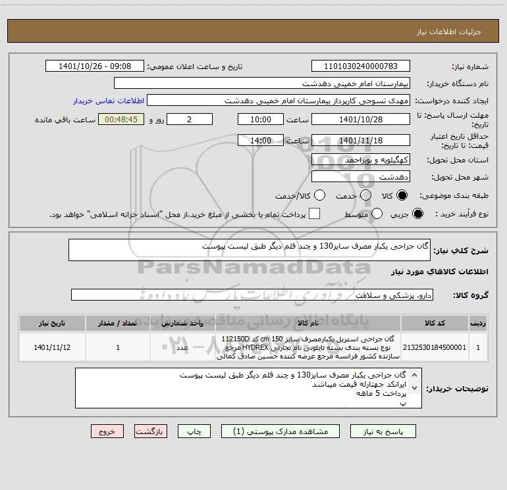This screenshot has width=507, height=490.
Task: Select the متوسط purchase type radio
Action: (x=377, y=214)
